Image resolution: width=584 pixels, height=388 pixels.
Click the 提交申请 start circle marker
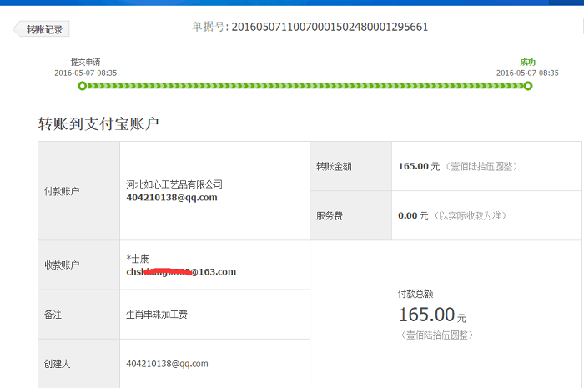click(82, 86)
